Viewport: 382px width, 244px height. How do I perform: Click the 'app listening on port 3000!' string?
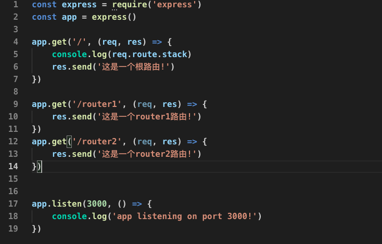[184, 216]
